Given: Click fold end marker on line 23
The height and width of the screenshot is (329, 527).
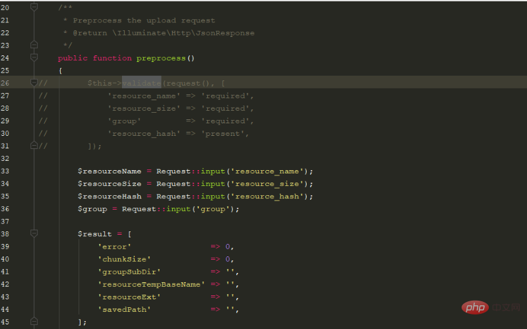Looking at the screenshot, I should [x=34, y=45].
